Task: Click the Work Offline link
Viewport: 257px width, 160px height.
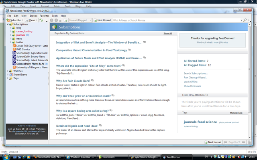Action: (x=191, y=82)
